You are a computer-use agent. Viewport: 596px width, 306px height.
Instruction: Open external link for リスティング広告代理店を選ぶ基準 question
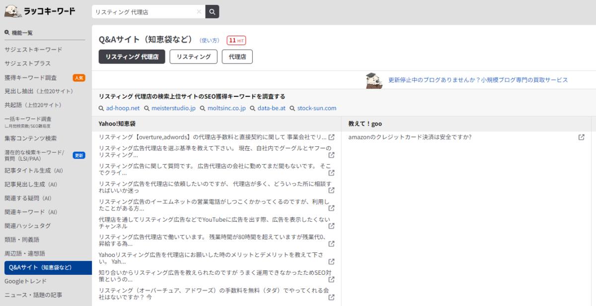[x=331, y=155]
